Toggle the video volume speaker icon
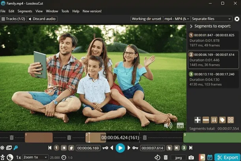241x161 pixels. 168,125
